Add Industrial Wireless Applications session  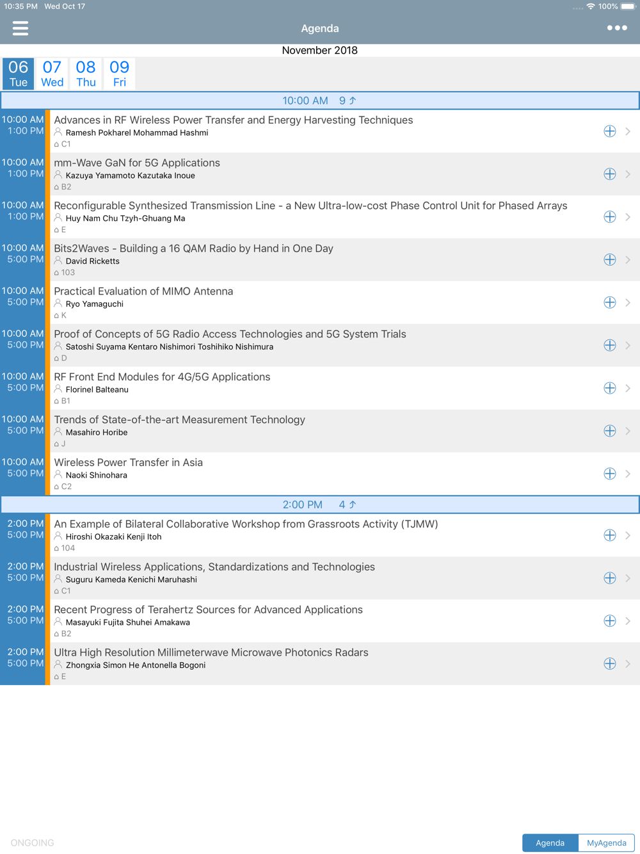610,579
